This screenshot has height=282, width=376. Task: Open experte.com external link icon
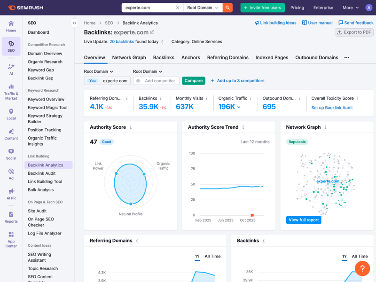152,32
